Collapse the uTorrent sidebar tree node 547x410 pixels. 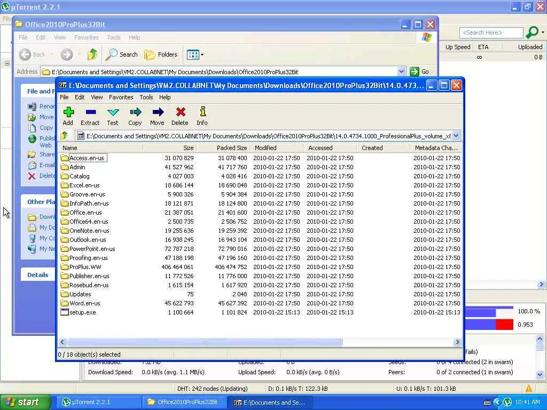[7, 63]
